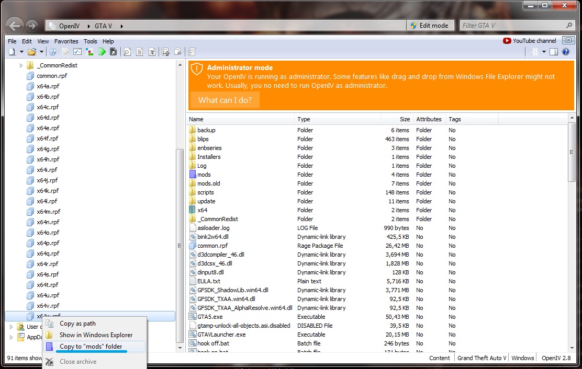Open the breadcrumb arrow after OpenIV

pos(88,26)
